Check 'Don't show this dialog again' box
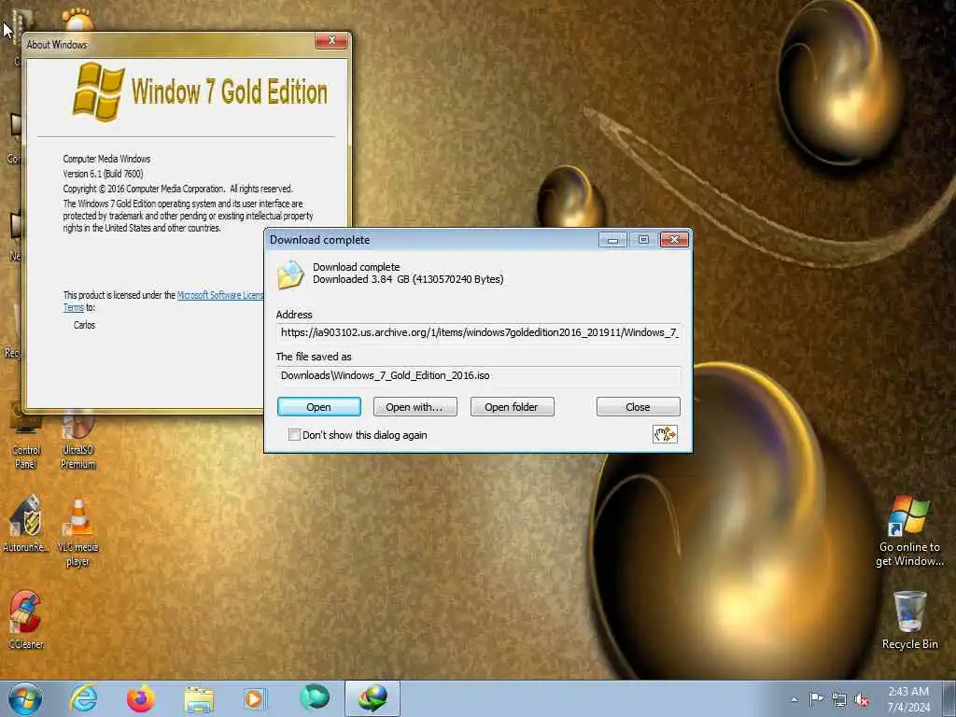The height and width of the screenshot is (717, 956). [x=294, y=435]
